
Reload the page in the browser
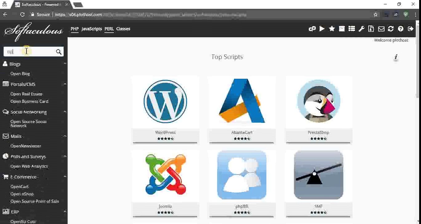click(22, 14)
